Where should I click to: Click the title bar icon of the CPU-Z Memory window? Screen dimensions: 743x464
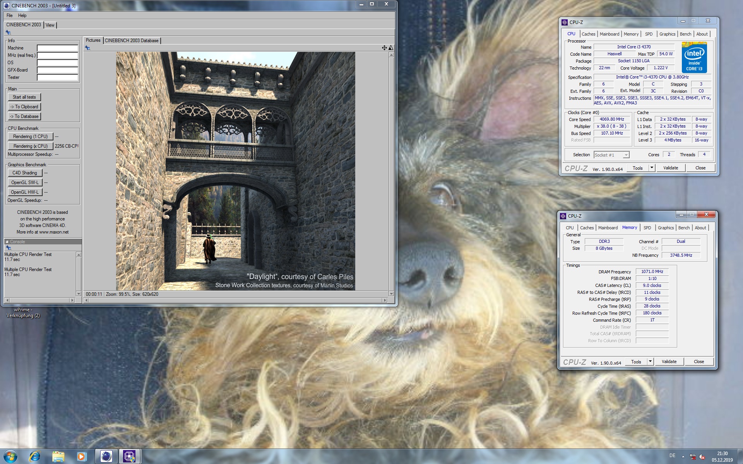pos(563,216)
